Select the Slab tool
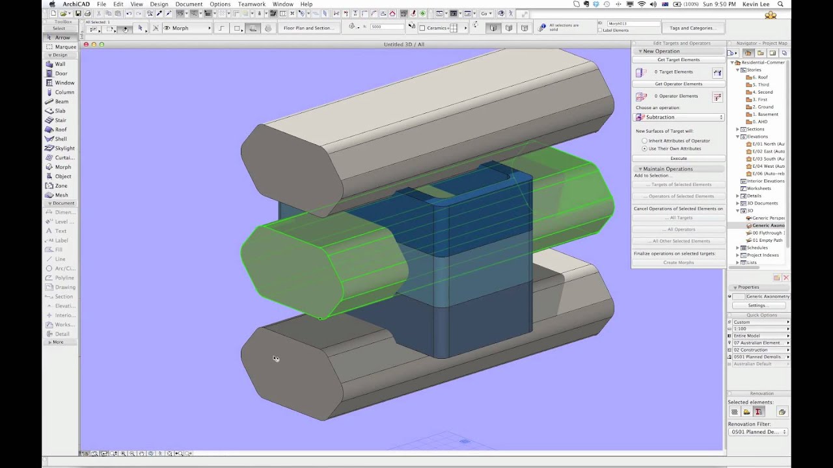 (x=60, y=110)
